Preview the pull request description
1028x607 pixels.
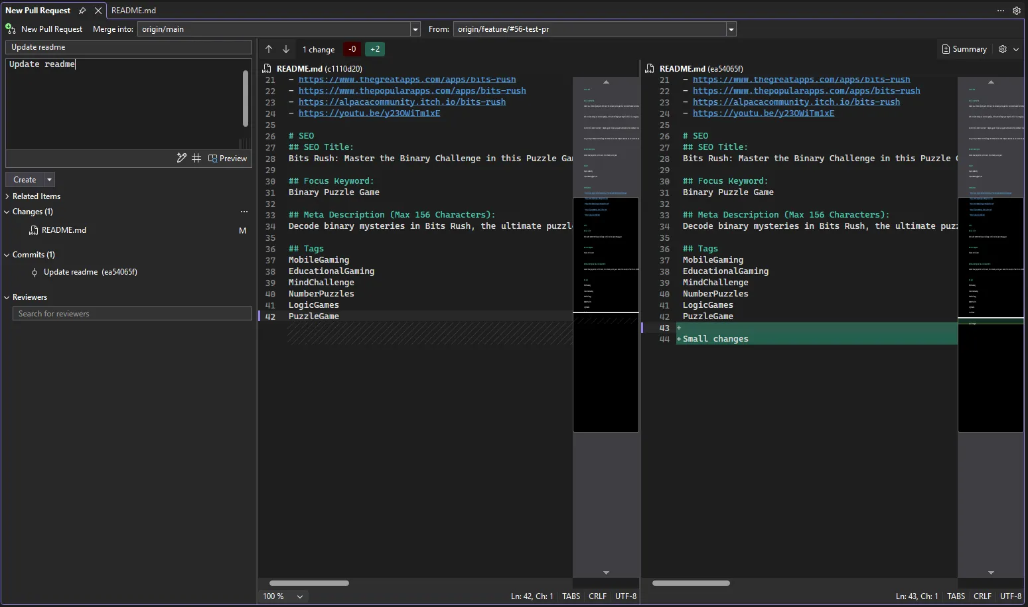tap(228, 159)
